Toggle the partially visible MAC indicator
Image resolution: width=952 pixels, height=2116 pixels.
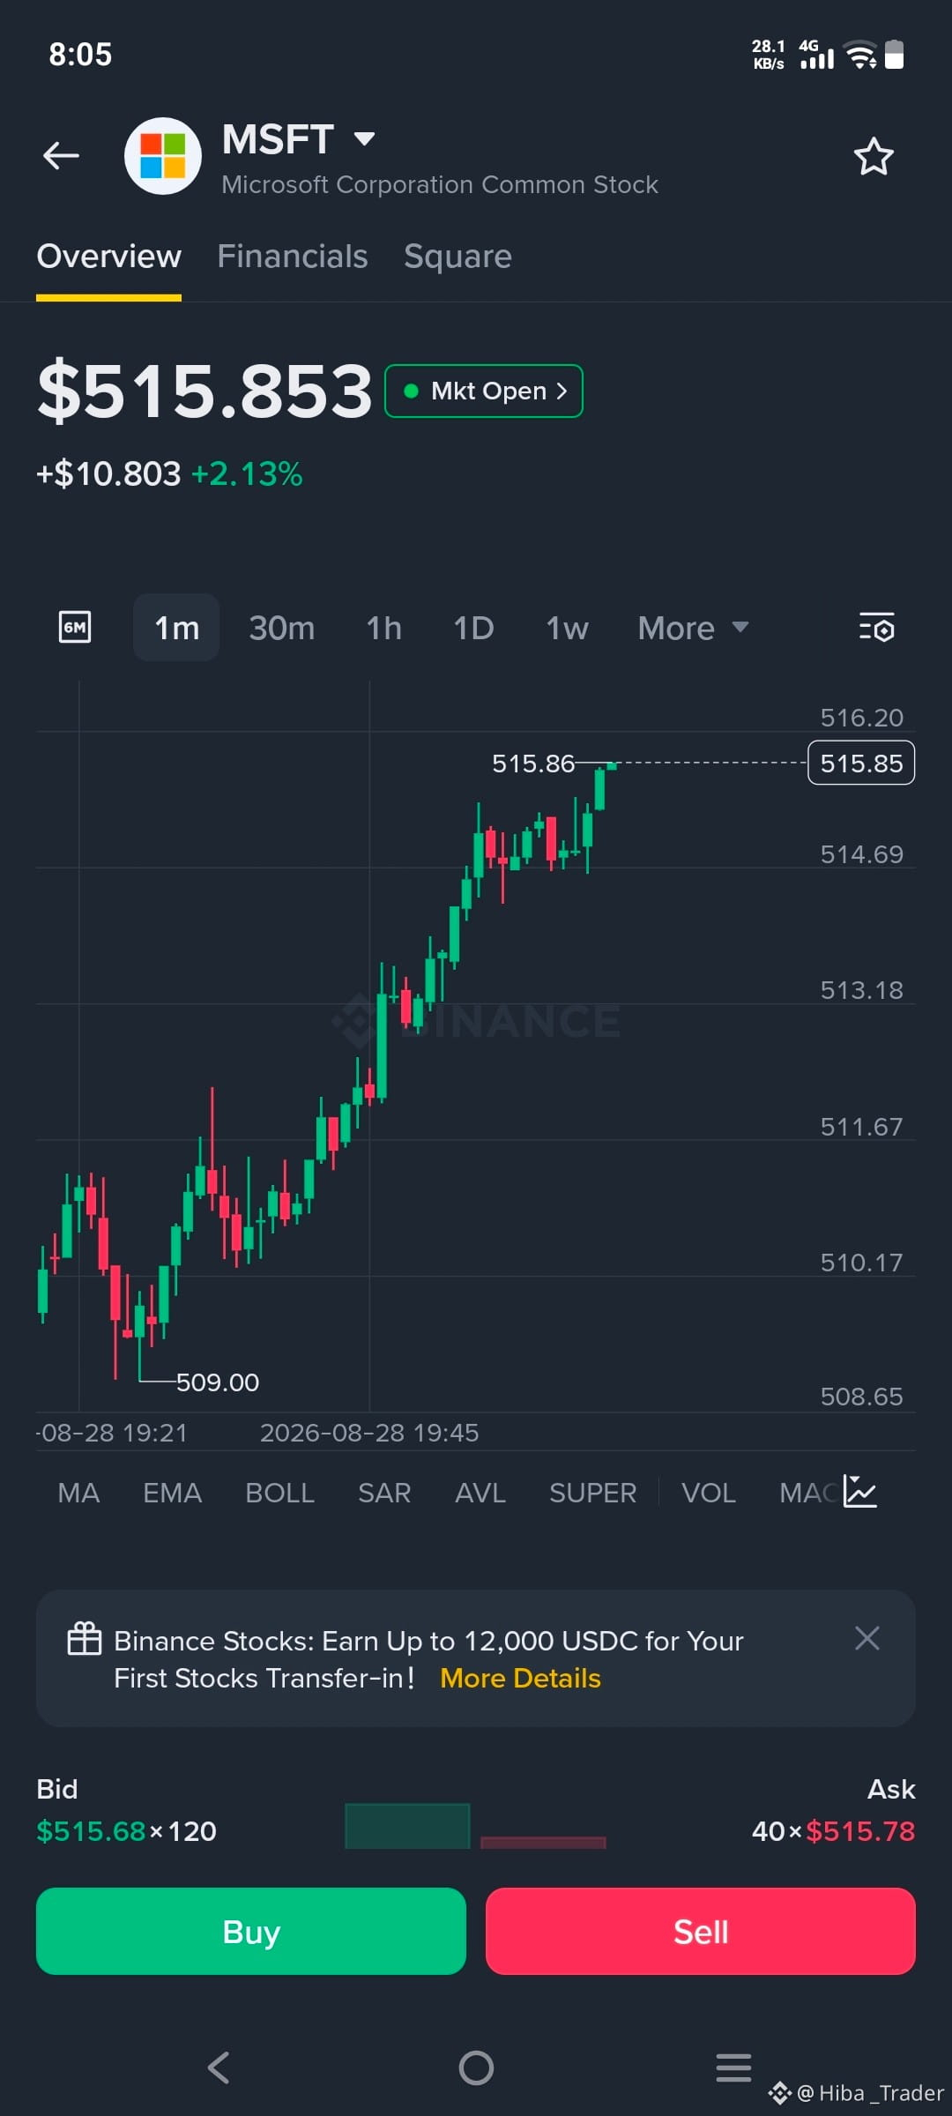(x=808, y=1493)
